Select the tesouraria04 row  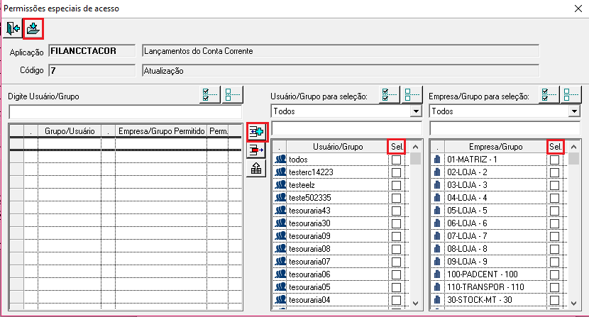pyautogui.click(x=341, y=300)
